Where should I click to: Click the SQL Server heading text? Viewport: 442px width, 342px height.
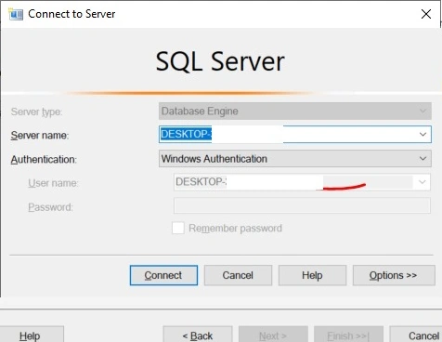tap(220, 61)
